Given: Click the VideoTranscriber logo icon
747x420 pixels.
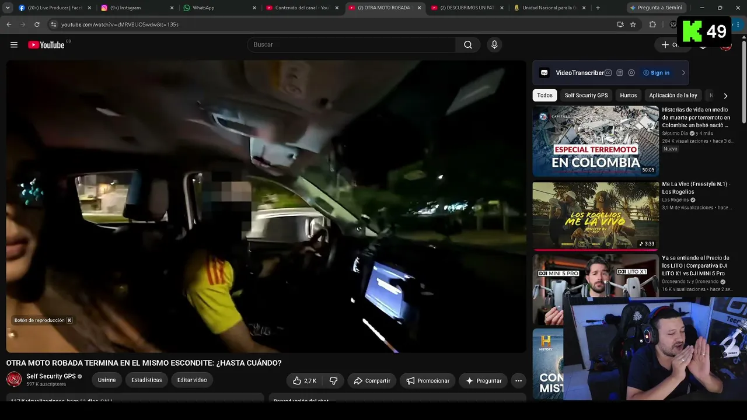Looking at the screenshot, I should point(544,73).
